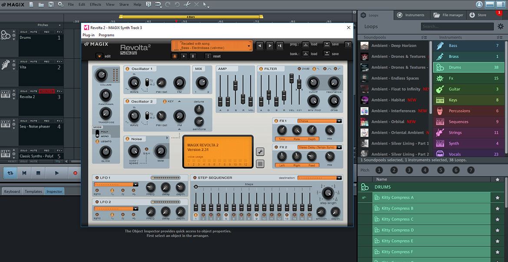Click the Vita track guitar icon
The height and width of the screenshot is (262, 508).
6,64
